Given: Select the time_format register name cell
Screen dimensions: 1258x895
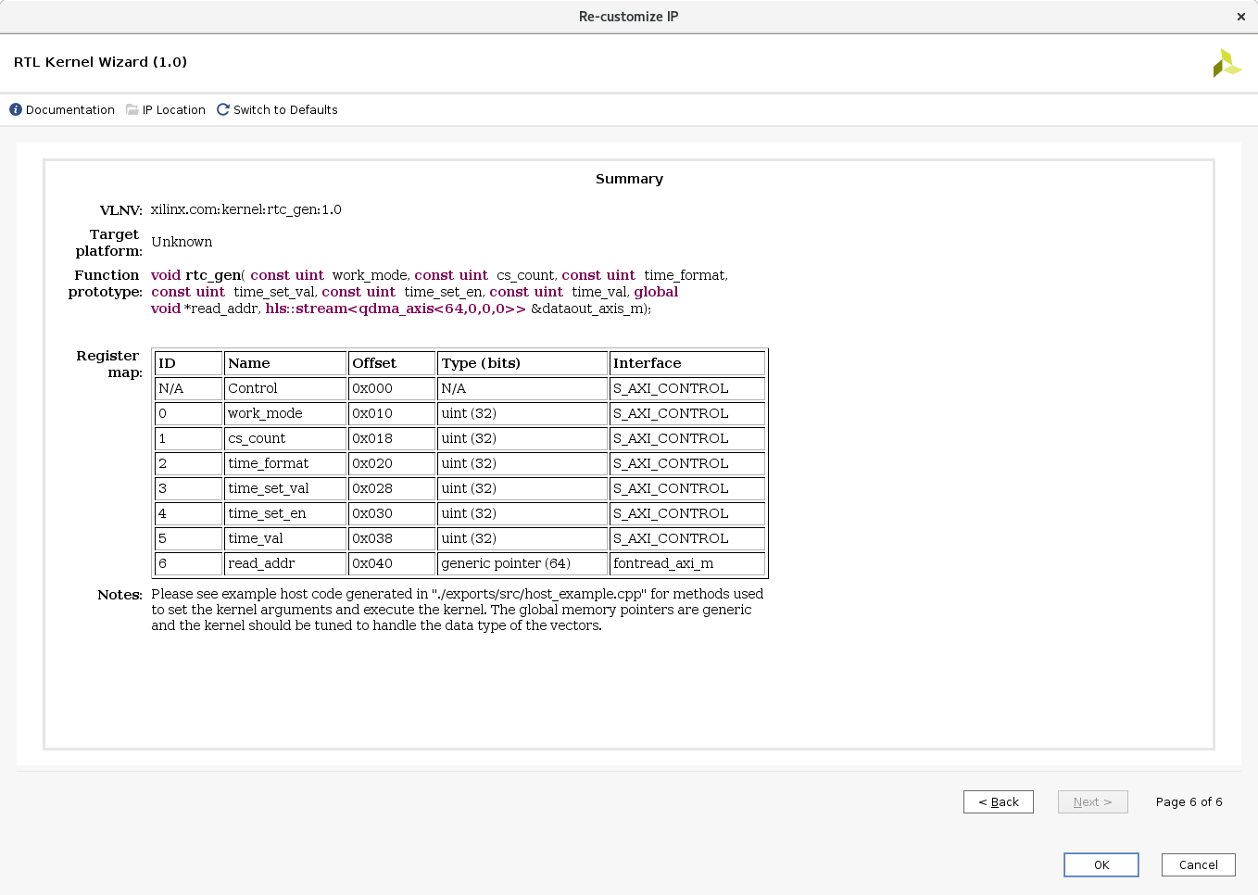Looking at the screenshot, I should pos(284,463).
